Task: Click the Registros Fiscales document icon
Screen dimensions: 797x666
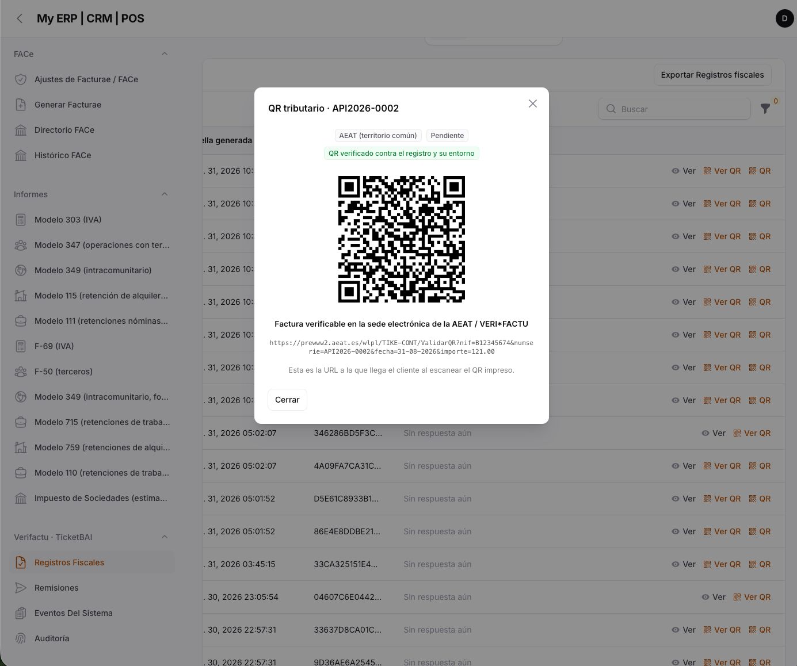Action: click(x=21, y=562)
